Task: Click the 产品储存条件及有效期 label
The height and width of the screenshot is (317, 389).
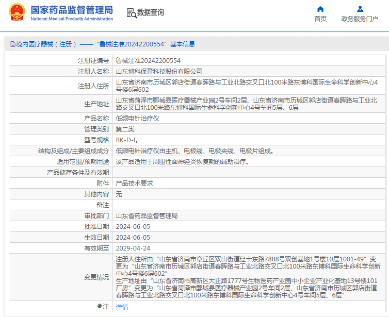Action: pos(78,173)
